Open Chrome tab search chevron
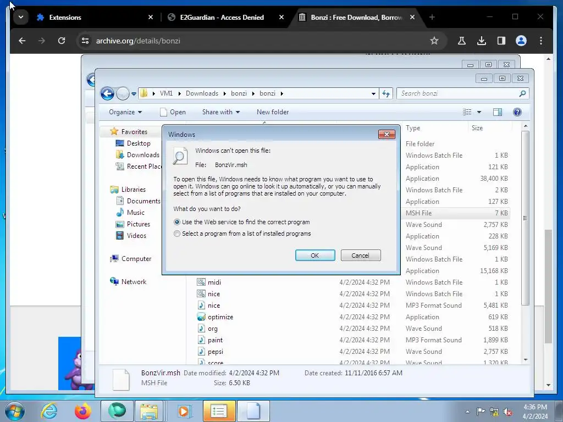Screen dimensions: 563x422 click(21, 17)
